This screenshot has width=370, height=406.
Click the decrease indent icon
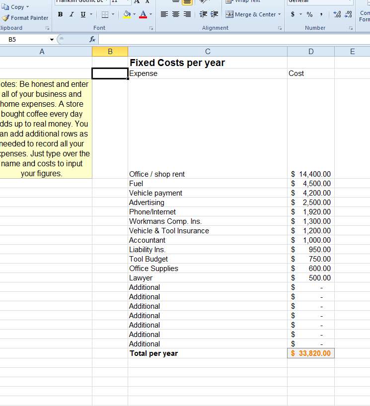coord(203,14)
